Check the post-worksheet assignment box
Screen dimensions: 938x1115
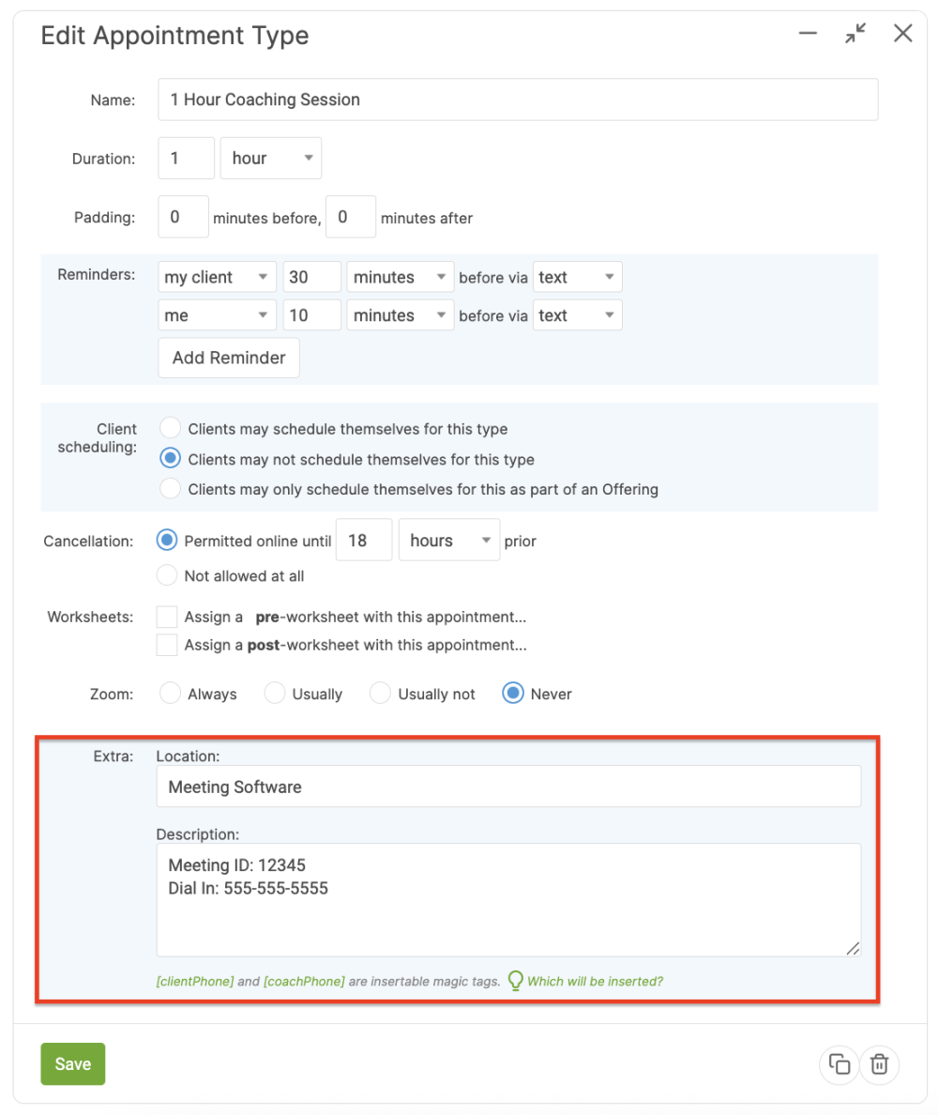[x=167, y=645]
